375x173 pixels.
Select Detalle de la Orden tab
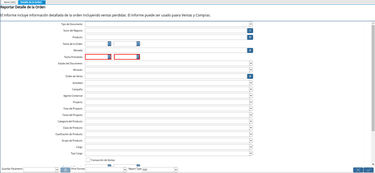pyautogui.click(x=31, y=2)
